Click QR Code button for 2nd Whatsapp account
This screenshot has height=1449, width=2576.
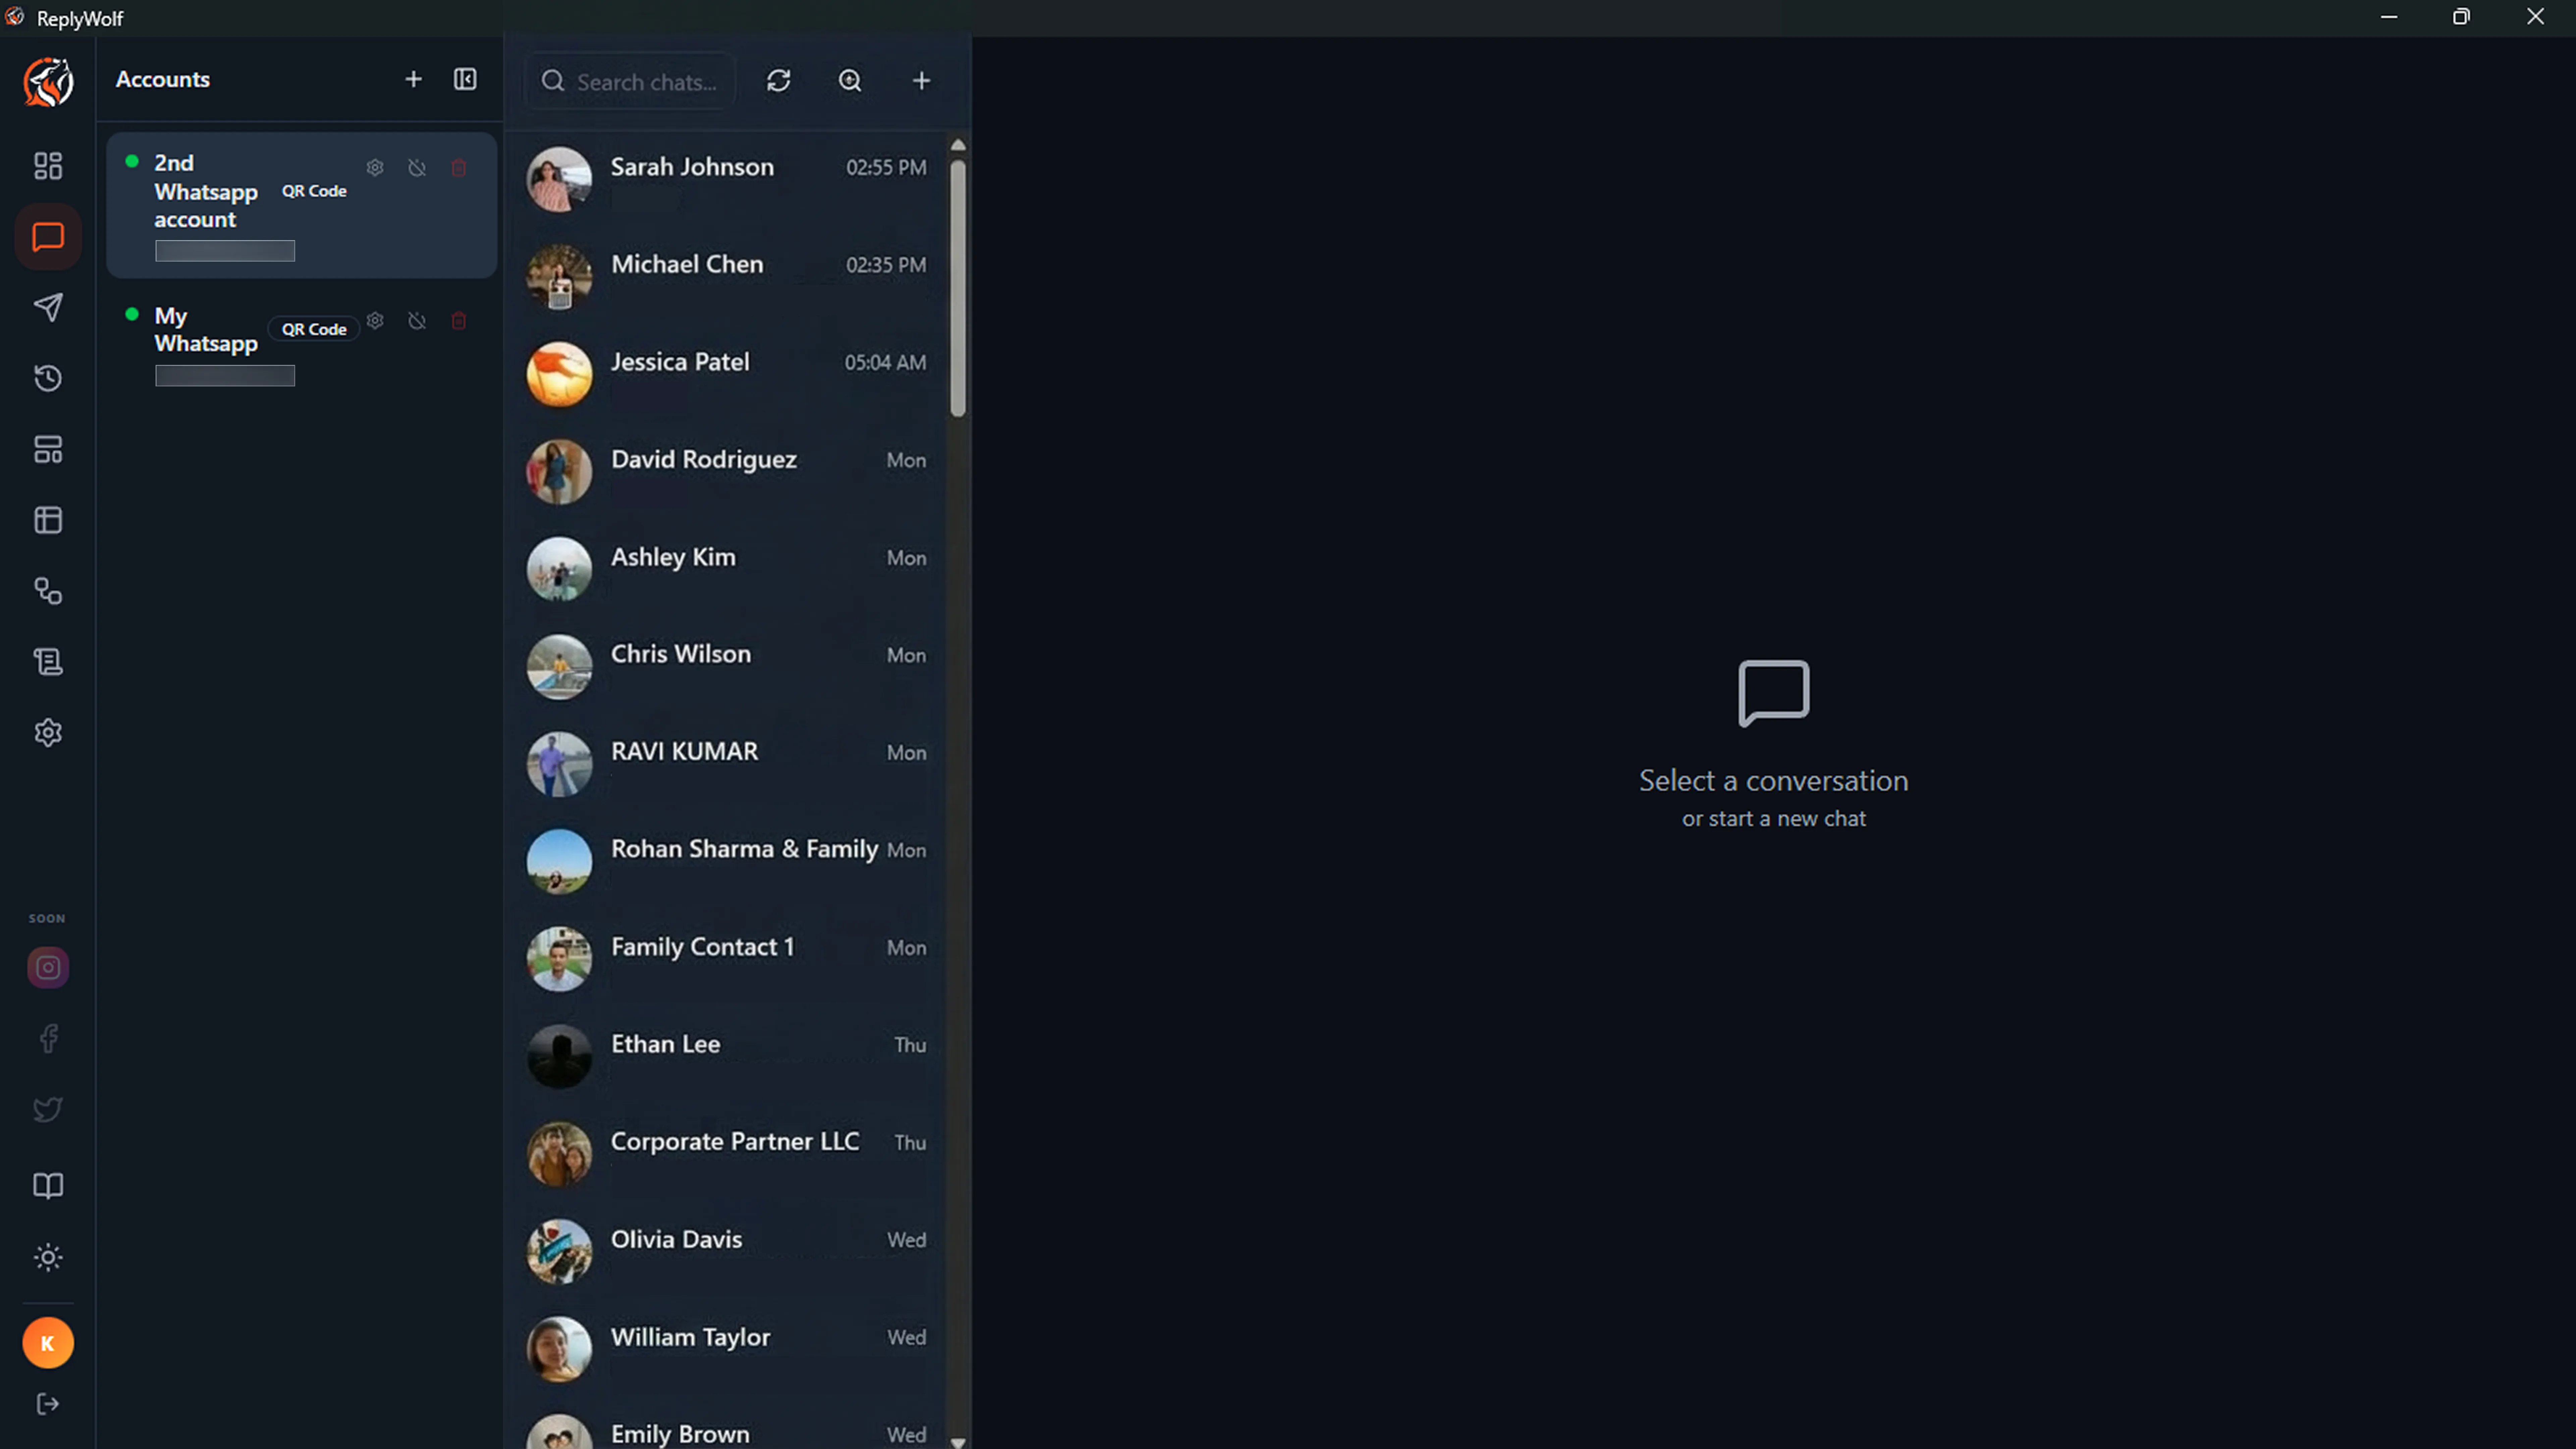[x=314, y=191]
